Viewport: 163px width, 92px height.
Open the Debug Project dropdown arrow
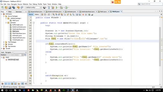[64, 7]
